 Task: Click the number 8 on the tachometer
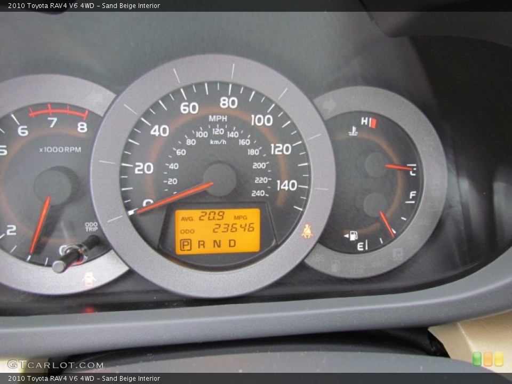pos(82,127)
